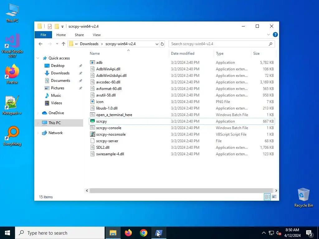Select the libusb-1.0.dll file name

pos(107,108)
